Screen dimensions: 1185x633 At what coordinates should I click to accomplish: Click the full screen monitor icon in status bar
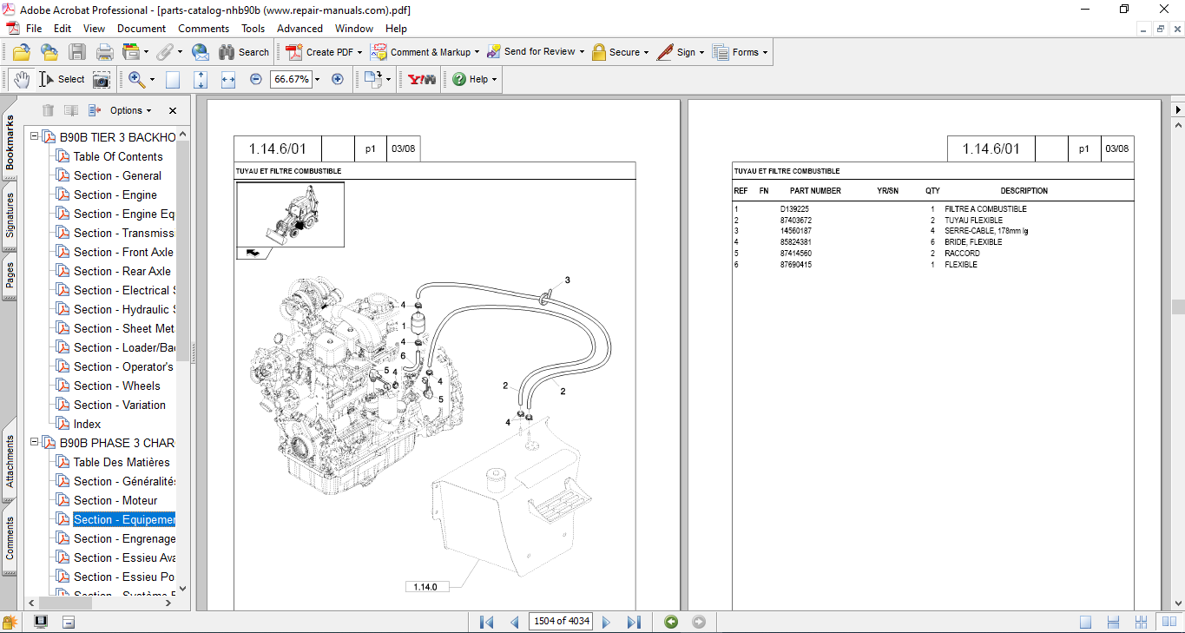pyautogui.click(x=41, y=622)
